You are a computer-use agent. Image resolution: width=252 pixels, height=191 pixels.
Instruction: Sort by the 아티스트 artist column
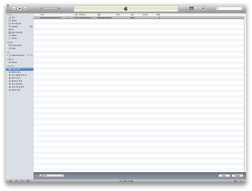(87, 15)
